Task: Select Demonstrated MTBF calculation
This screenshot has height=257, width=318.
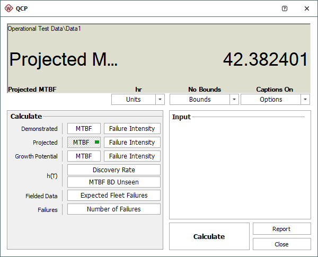Action: [84, 129]
